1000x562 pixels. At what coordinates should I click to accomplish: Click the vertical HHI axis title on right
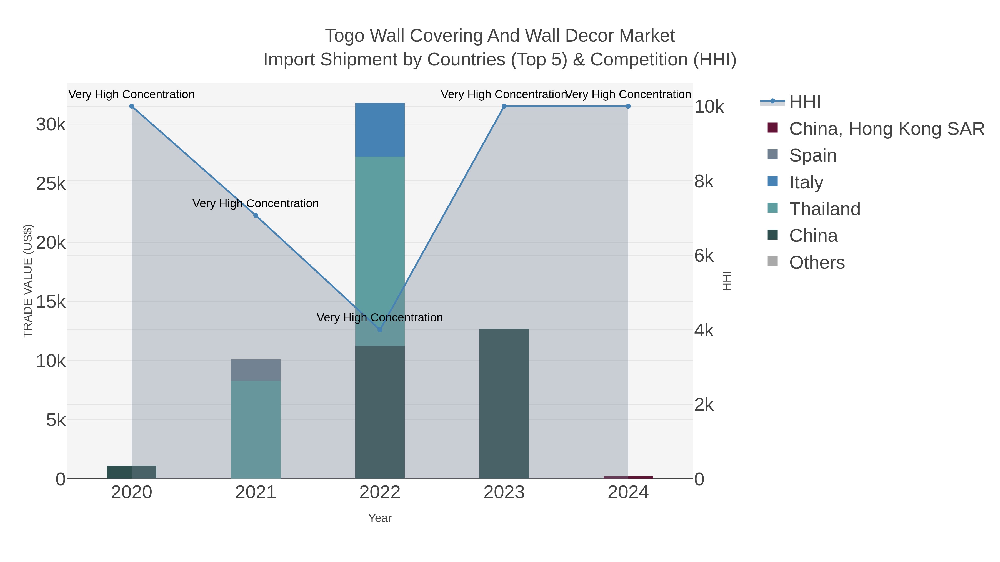[x=727, y=281]
